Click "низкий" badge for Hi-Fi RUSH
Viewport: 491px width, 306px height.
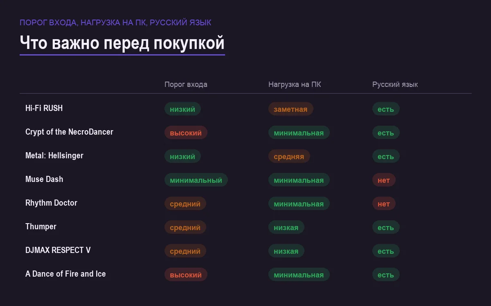point(182,109)
